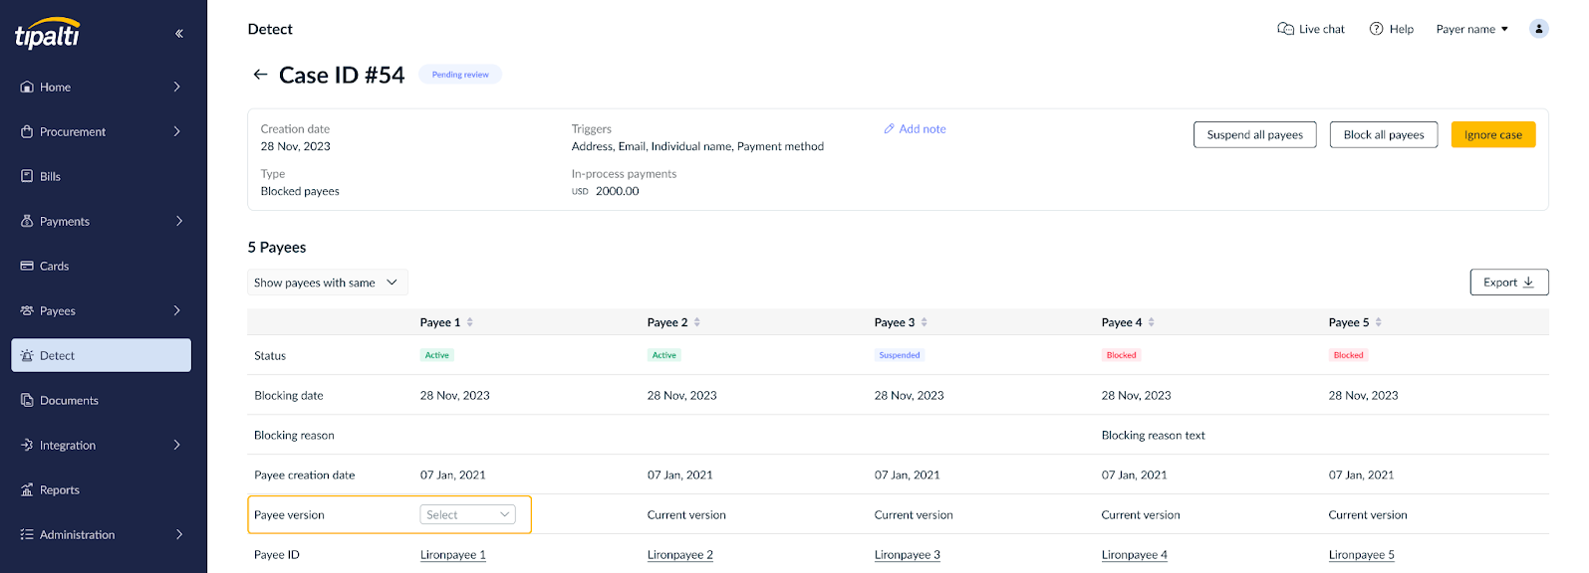Click the Integration icon in the sidebar
The height and width of the screenshot is (573, 1589).
(x=27, y=445)
